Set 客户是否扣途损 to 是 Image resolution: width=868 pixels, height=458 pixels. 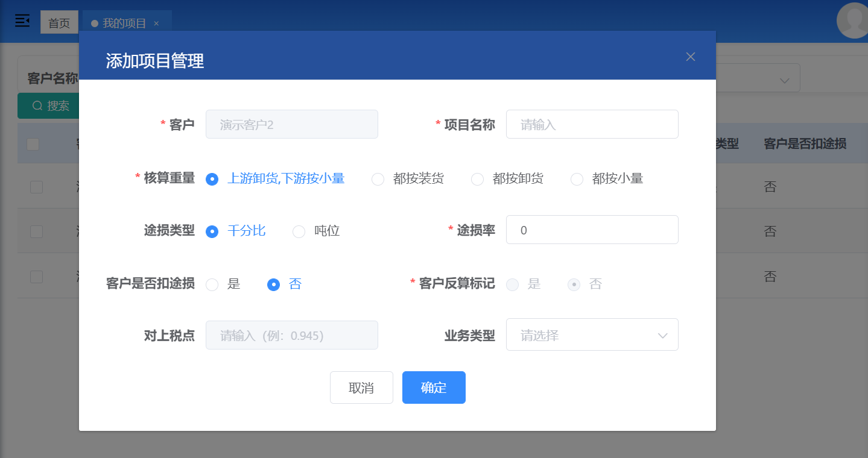(x=223, y=284)
